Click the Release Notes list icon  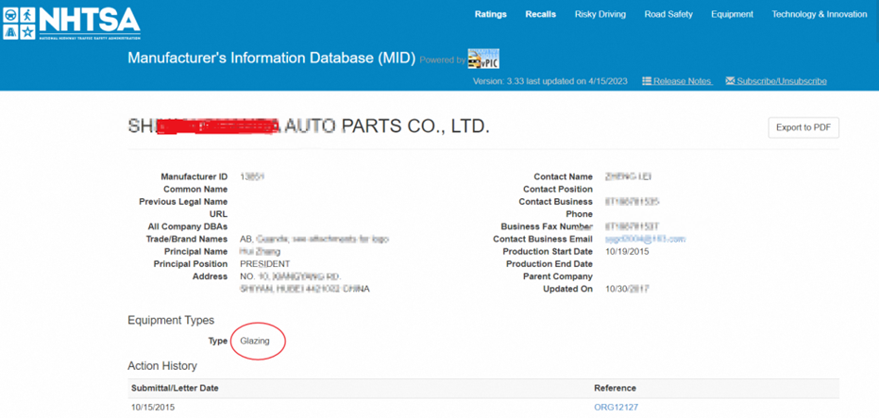coord(647,81)
